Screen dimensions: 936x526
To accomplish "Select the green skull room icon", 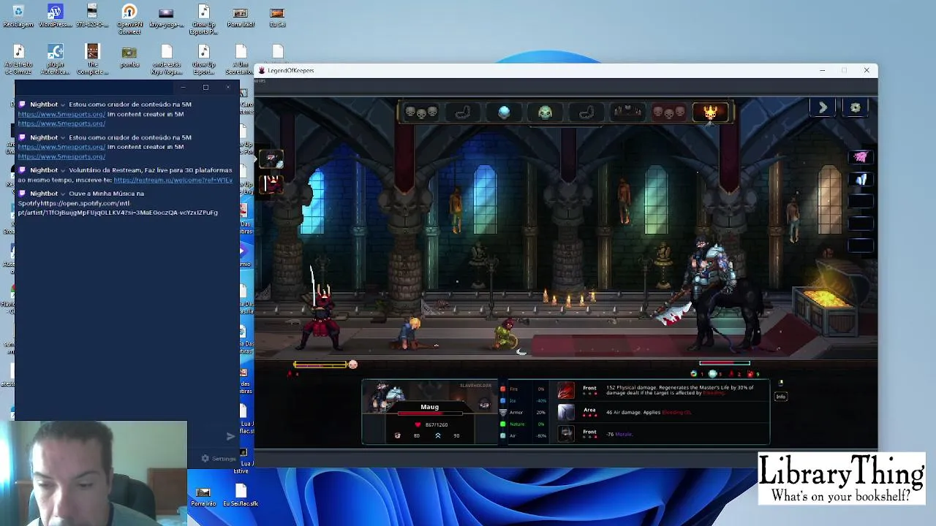I will (545, 112).
